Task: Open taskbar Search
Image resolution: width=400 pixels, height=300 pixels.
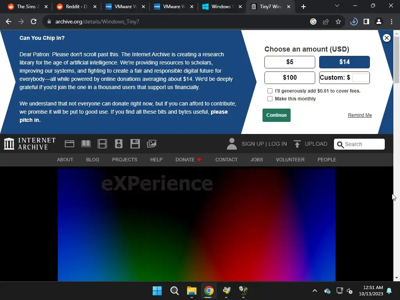Action: [175, 291]
